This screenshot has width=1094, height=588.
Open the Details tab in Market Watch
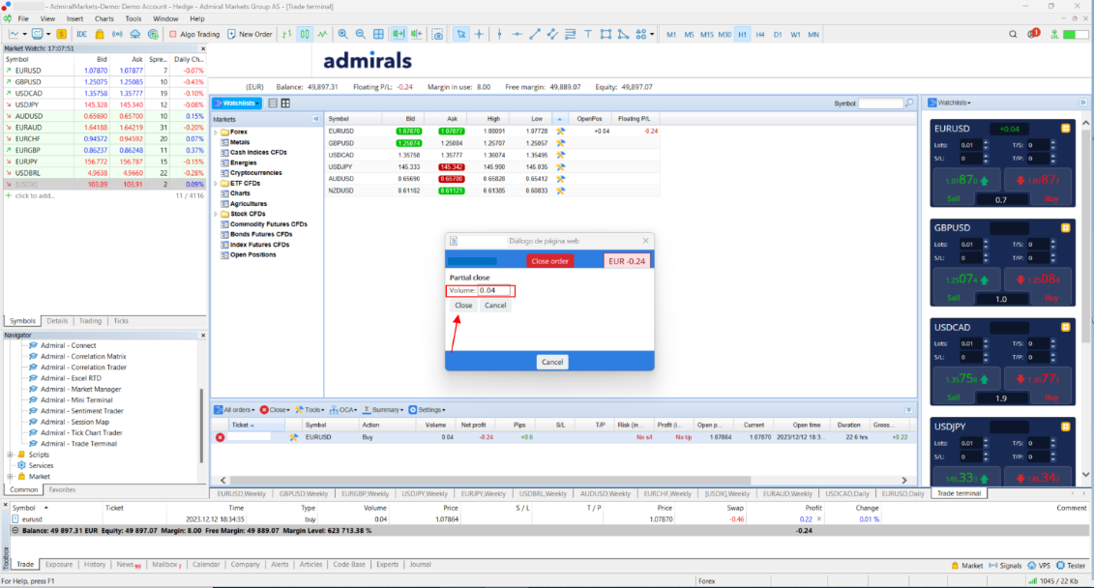click(57, 321)
